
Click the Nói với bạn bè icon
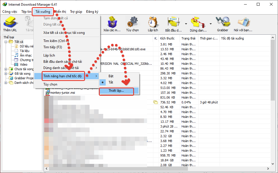[x=244, y=22]
